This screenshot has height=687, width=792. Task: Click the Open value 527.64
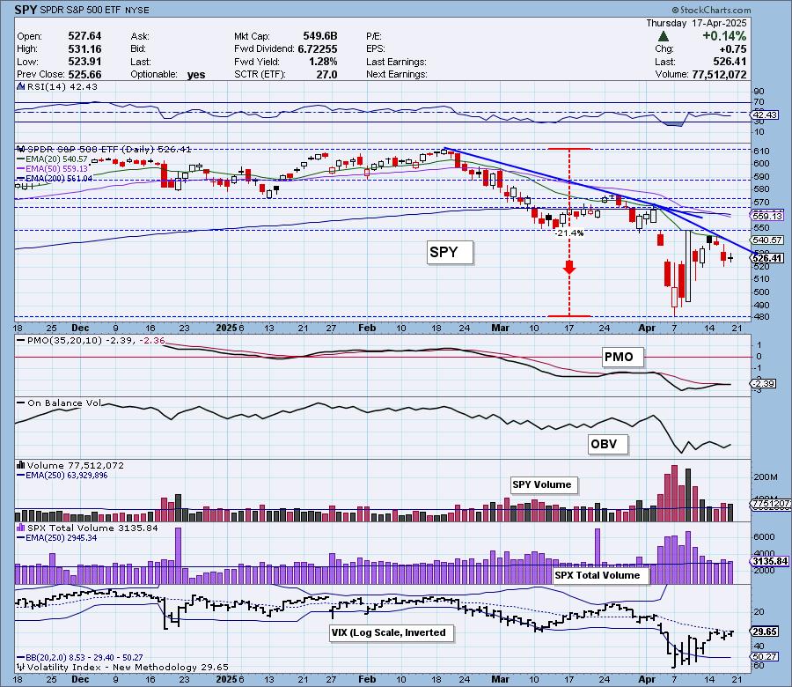pos(84,36)
